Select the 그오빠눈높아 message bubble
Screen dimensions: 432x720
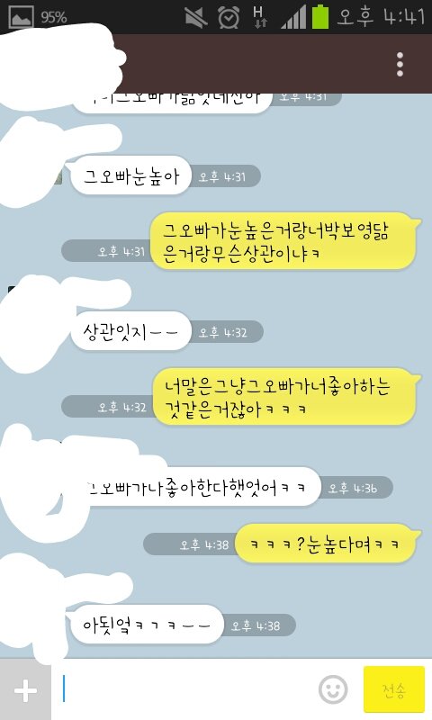[130, 175]
